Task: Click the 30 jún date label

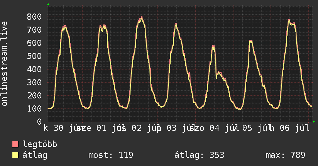Action: (66, 128)
